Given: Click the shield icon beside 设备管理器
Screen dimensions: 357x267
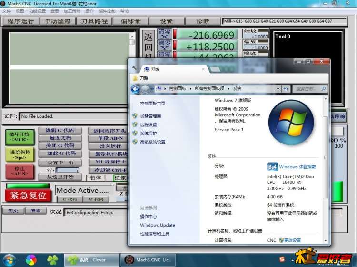Looking at the screenshot, I should pyautogui.click(x=135, y=116).
